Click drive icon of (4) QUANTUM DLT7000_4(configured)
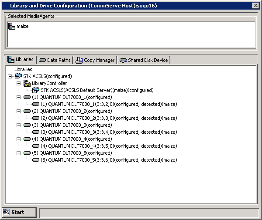The image size is (262, 220). click(27, 139)
